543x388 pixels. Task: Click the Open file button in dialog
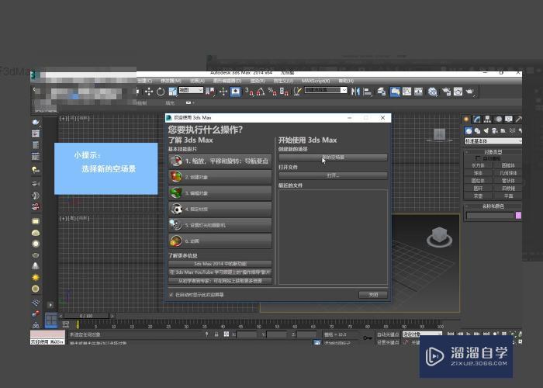click(333, 176)
